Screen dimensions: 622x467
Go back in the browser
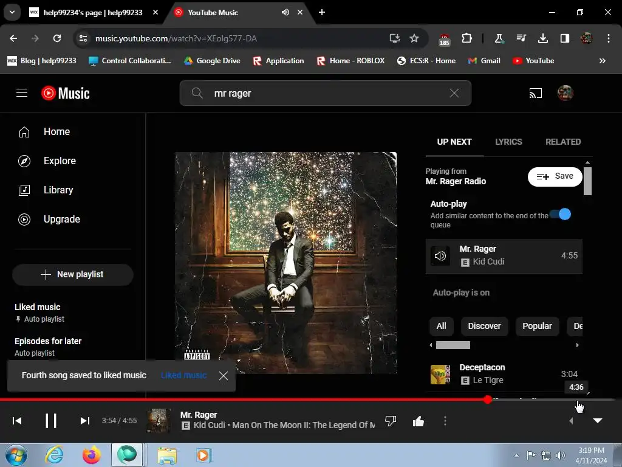13,38
